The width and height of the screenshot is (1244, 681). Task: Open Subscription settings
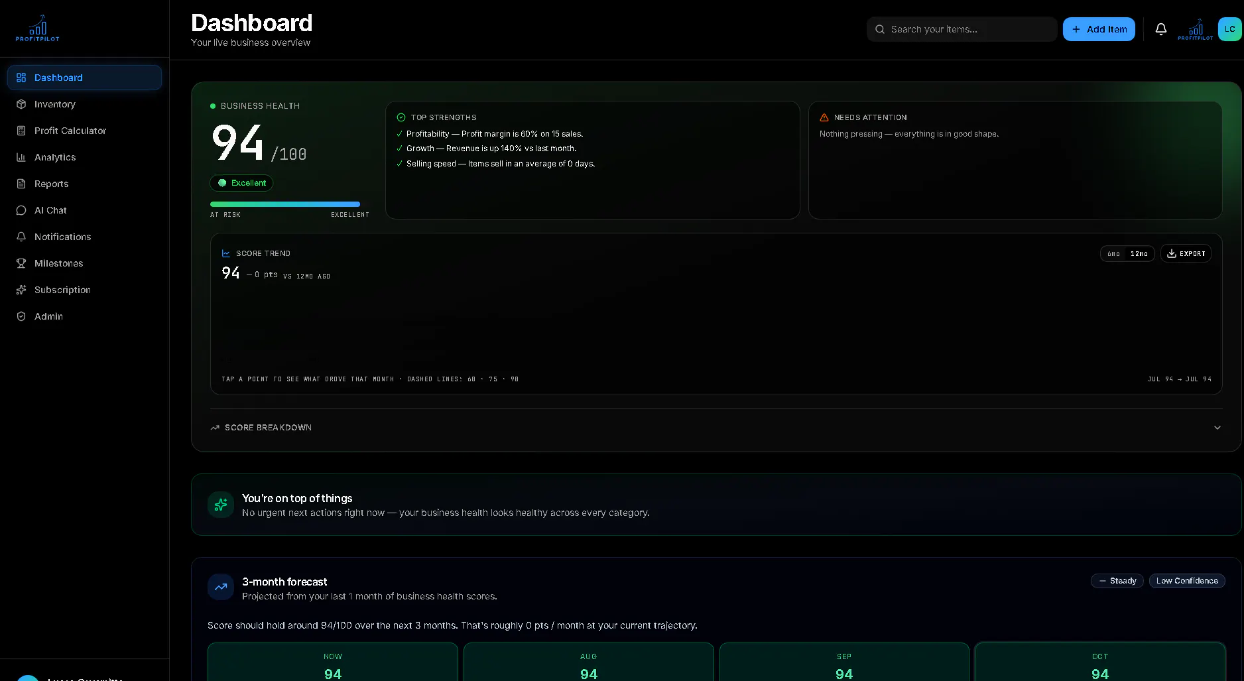(x=84, y=290)
